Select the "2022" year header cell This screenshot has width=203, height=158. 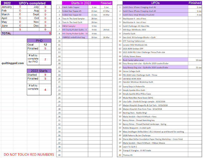7,3
